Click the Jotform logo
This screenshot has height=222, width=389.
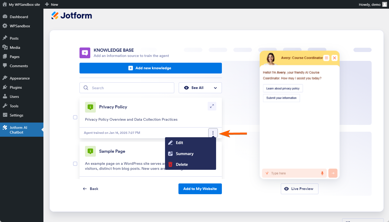coord(72,15)
